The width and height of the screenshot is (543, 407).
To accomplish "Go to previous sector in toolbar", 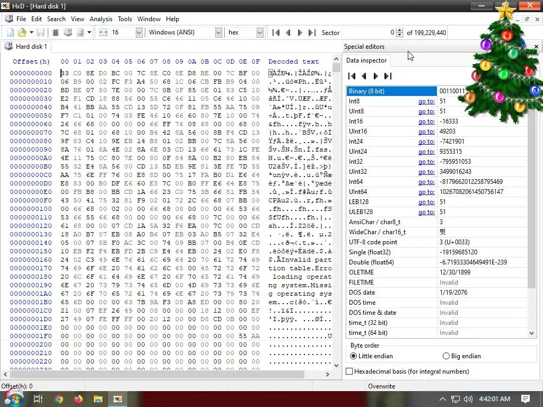I will 288,32.
